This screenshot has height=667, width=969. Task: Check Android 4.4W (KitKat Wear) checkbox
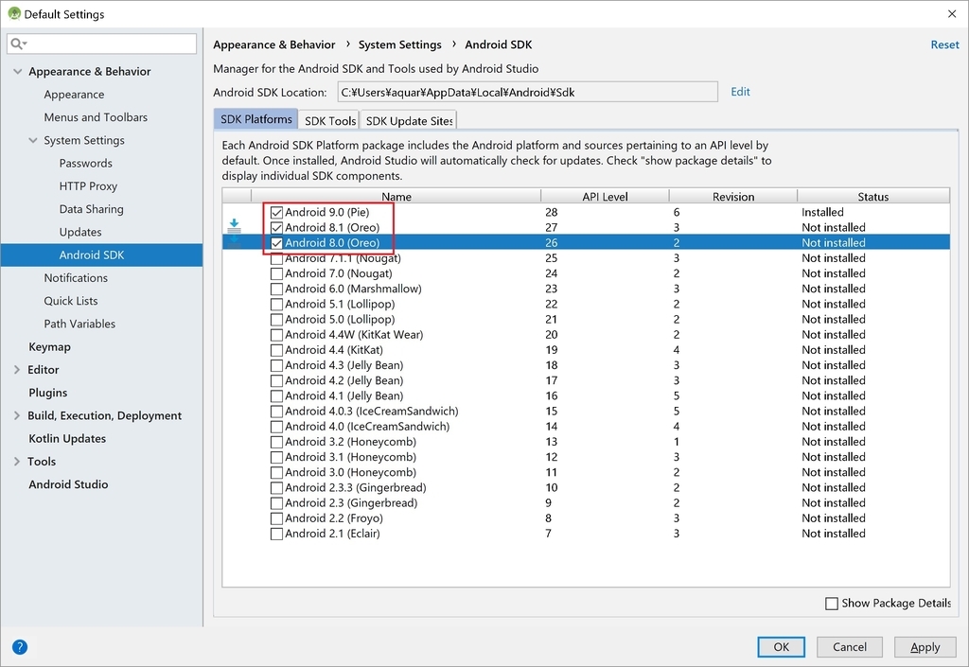pos(276,335)
